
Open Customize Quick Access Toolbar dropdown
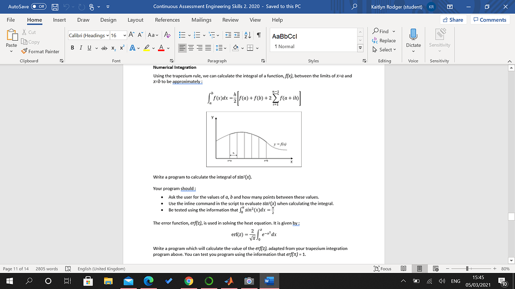(x=108, y=7)
